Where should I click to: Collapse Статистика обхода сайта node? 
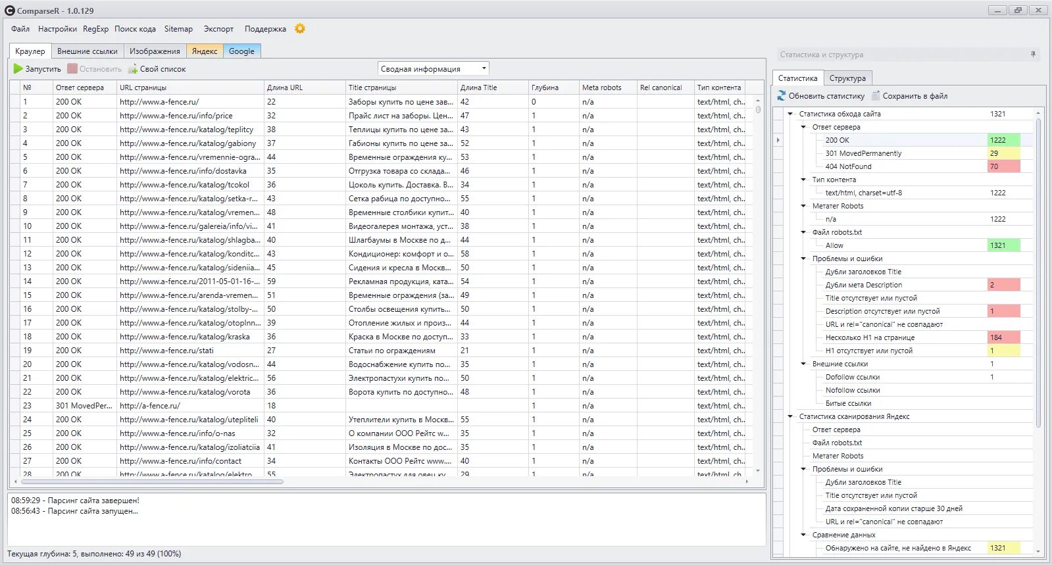[x=791, y=114]
